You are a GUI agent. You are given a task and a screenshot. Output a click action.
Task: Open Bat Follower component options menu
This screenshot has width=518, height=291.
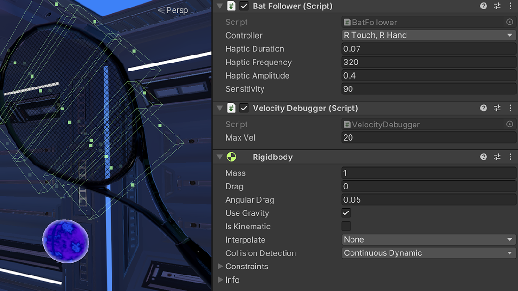[x=510, y=6]
